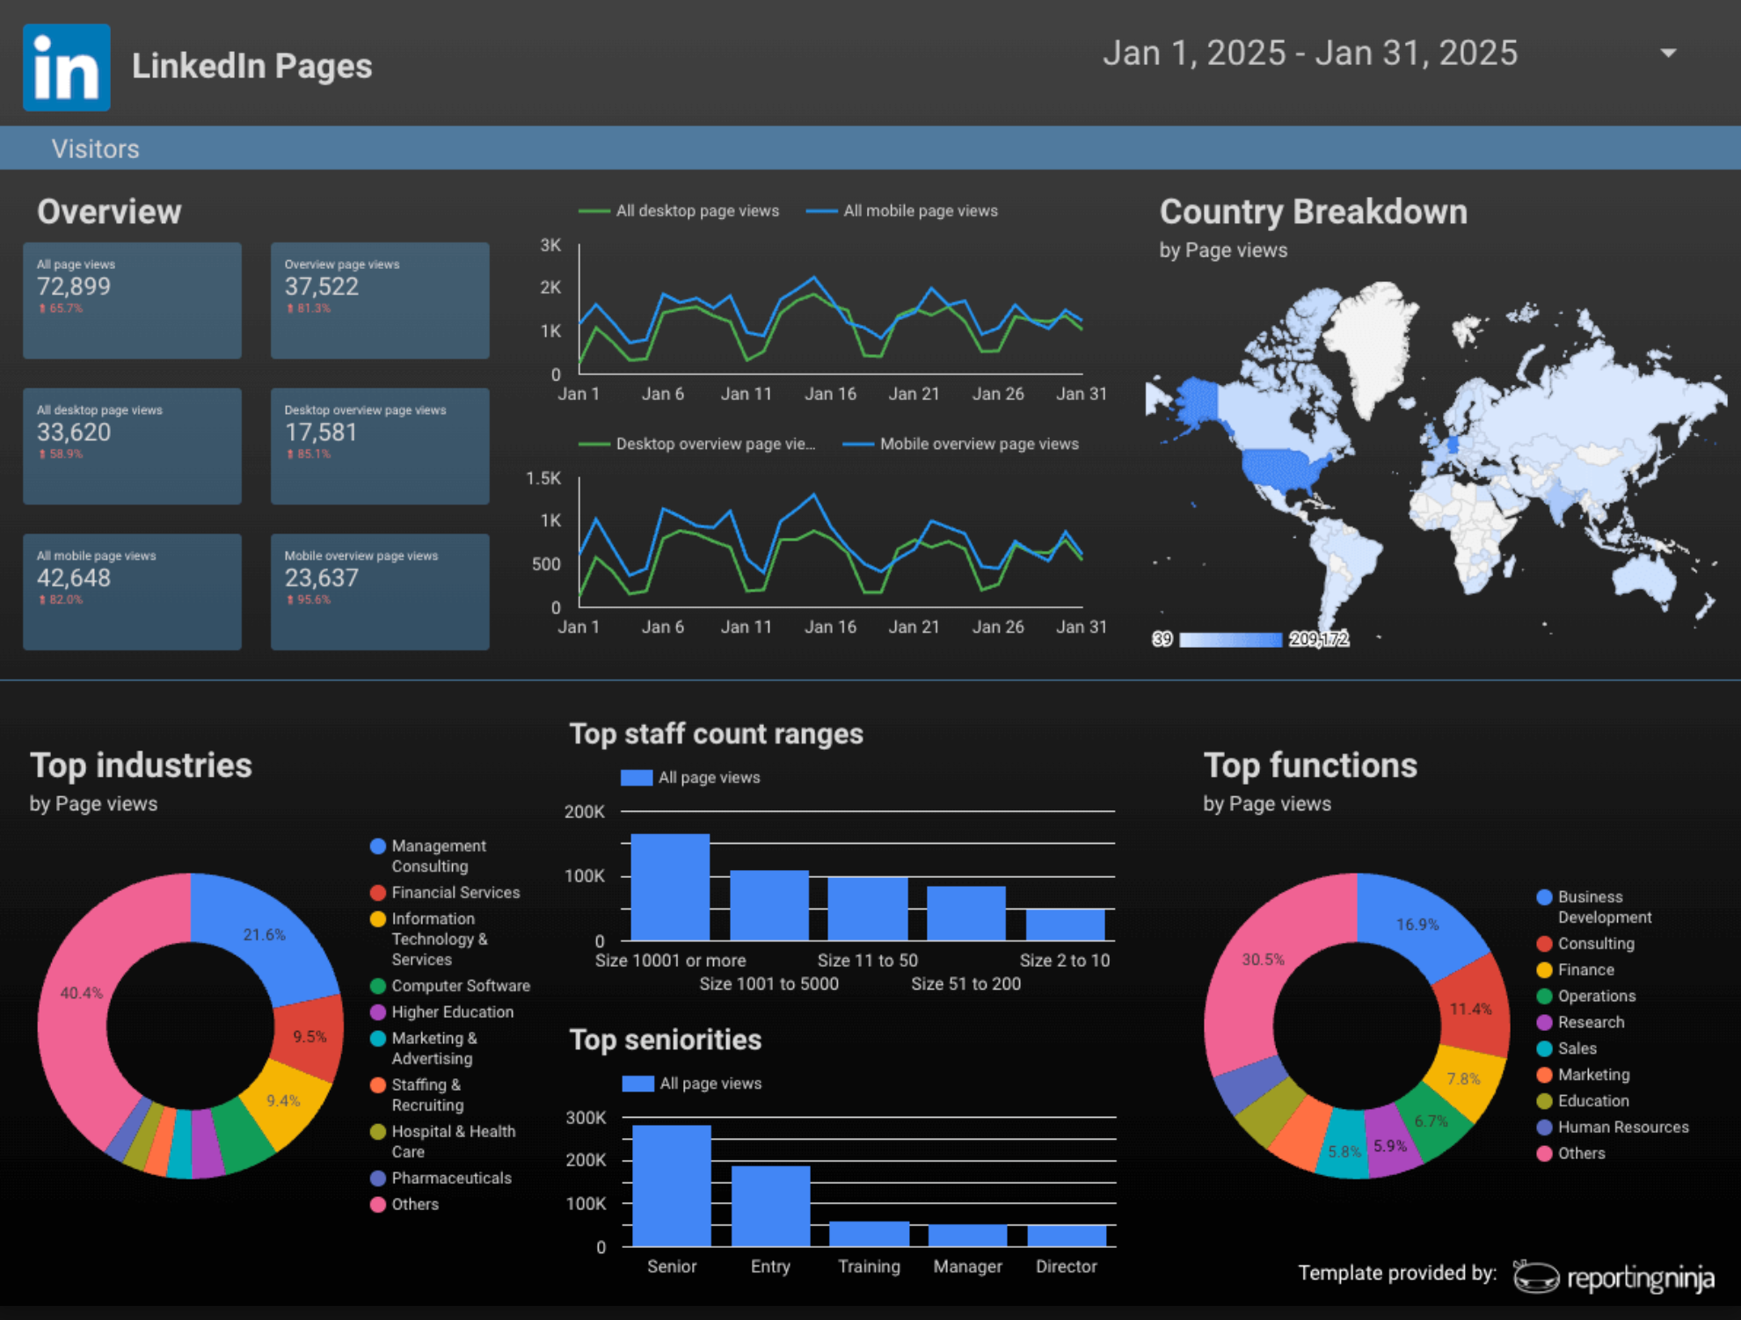Select Operations in functions legend
The height and width of the screenshot is (1320, 1741).
tap(1586, 997)
